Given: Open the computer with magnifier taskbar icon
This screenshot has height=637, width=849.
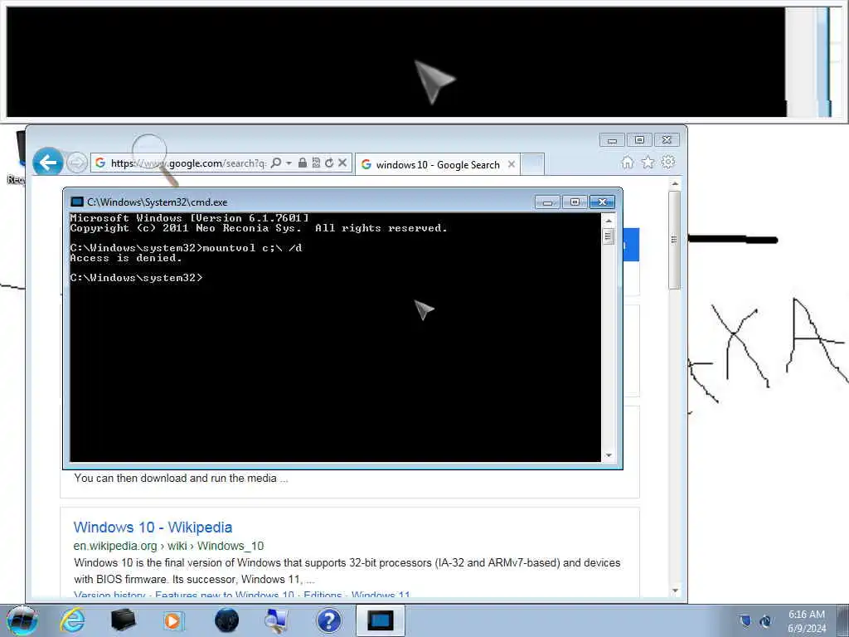Looking at the screenshot, I should pos(277,620).
